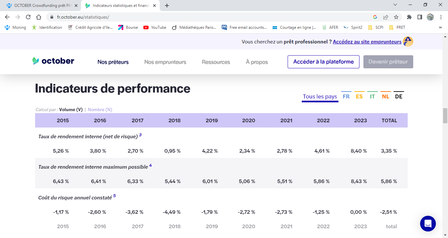
Task: Filter statistics for FR country
Action: [x=346, y=96]
